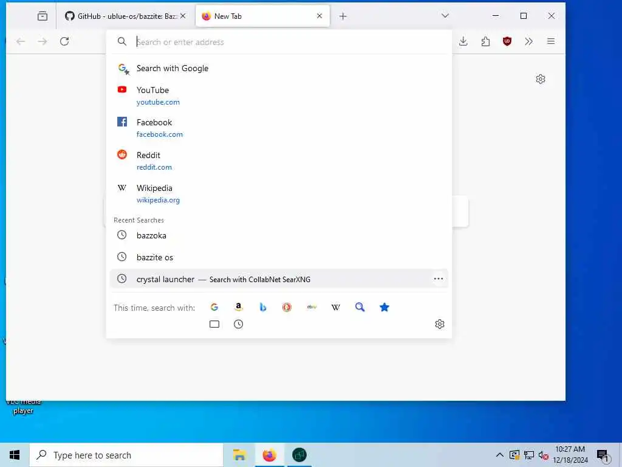The image size is (622, 467).
Task: Open new tab personalize gear icon
Action: click(x=540, y=79)
